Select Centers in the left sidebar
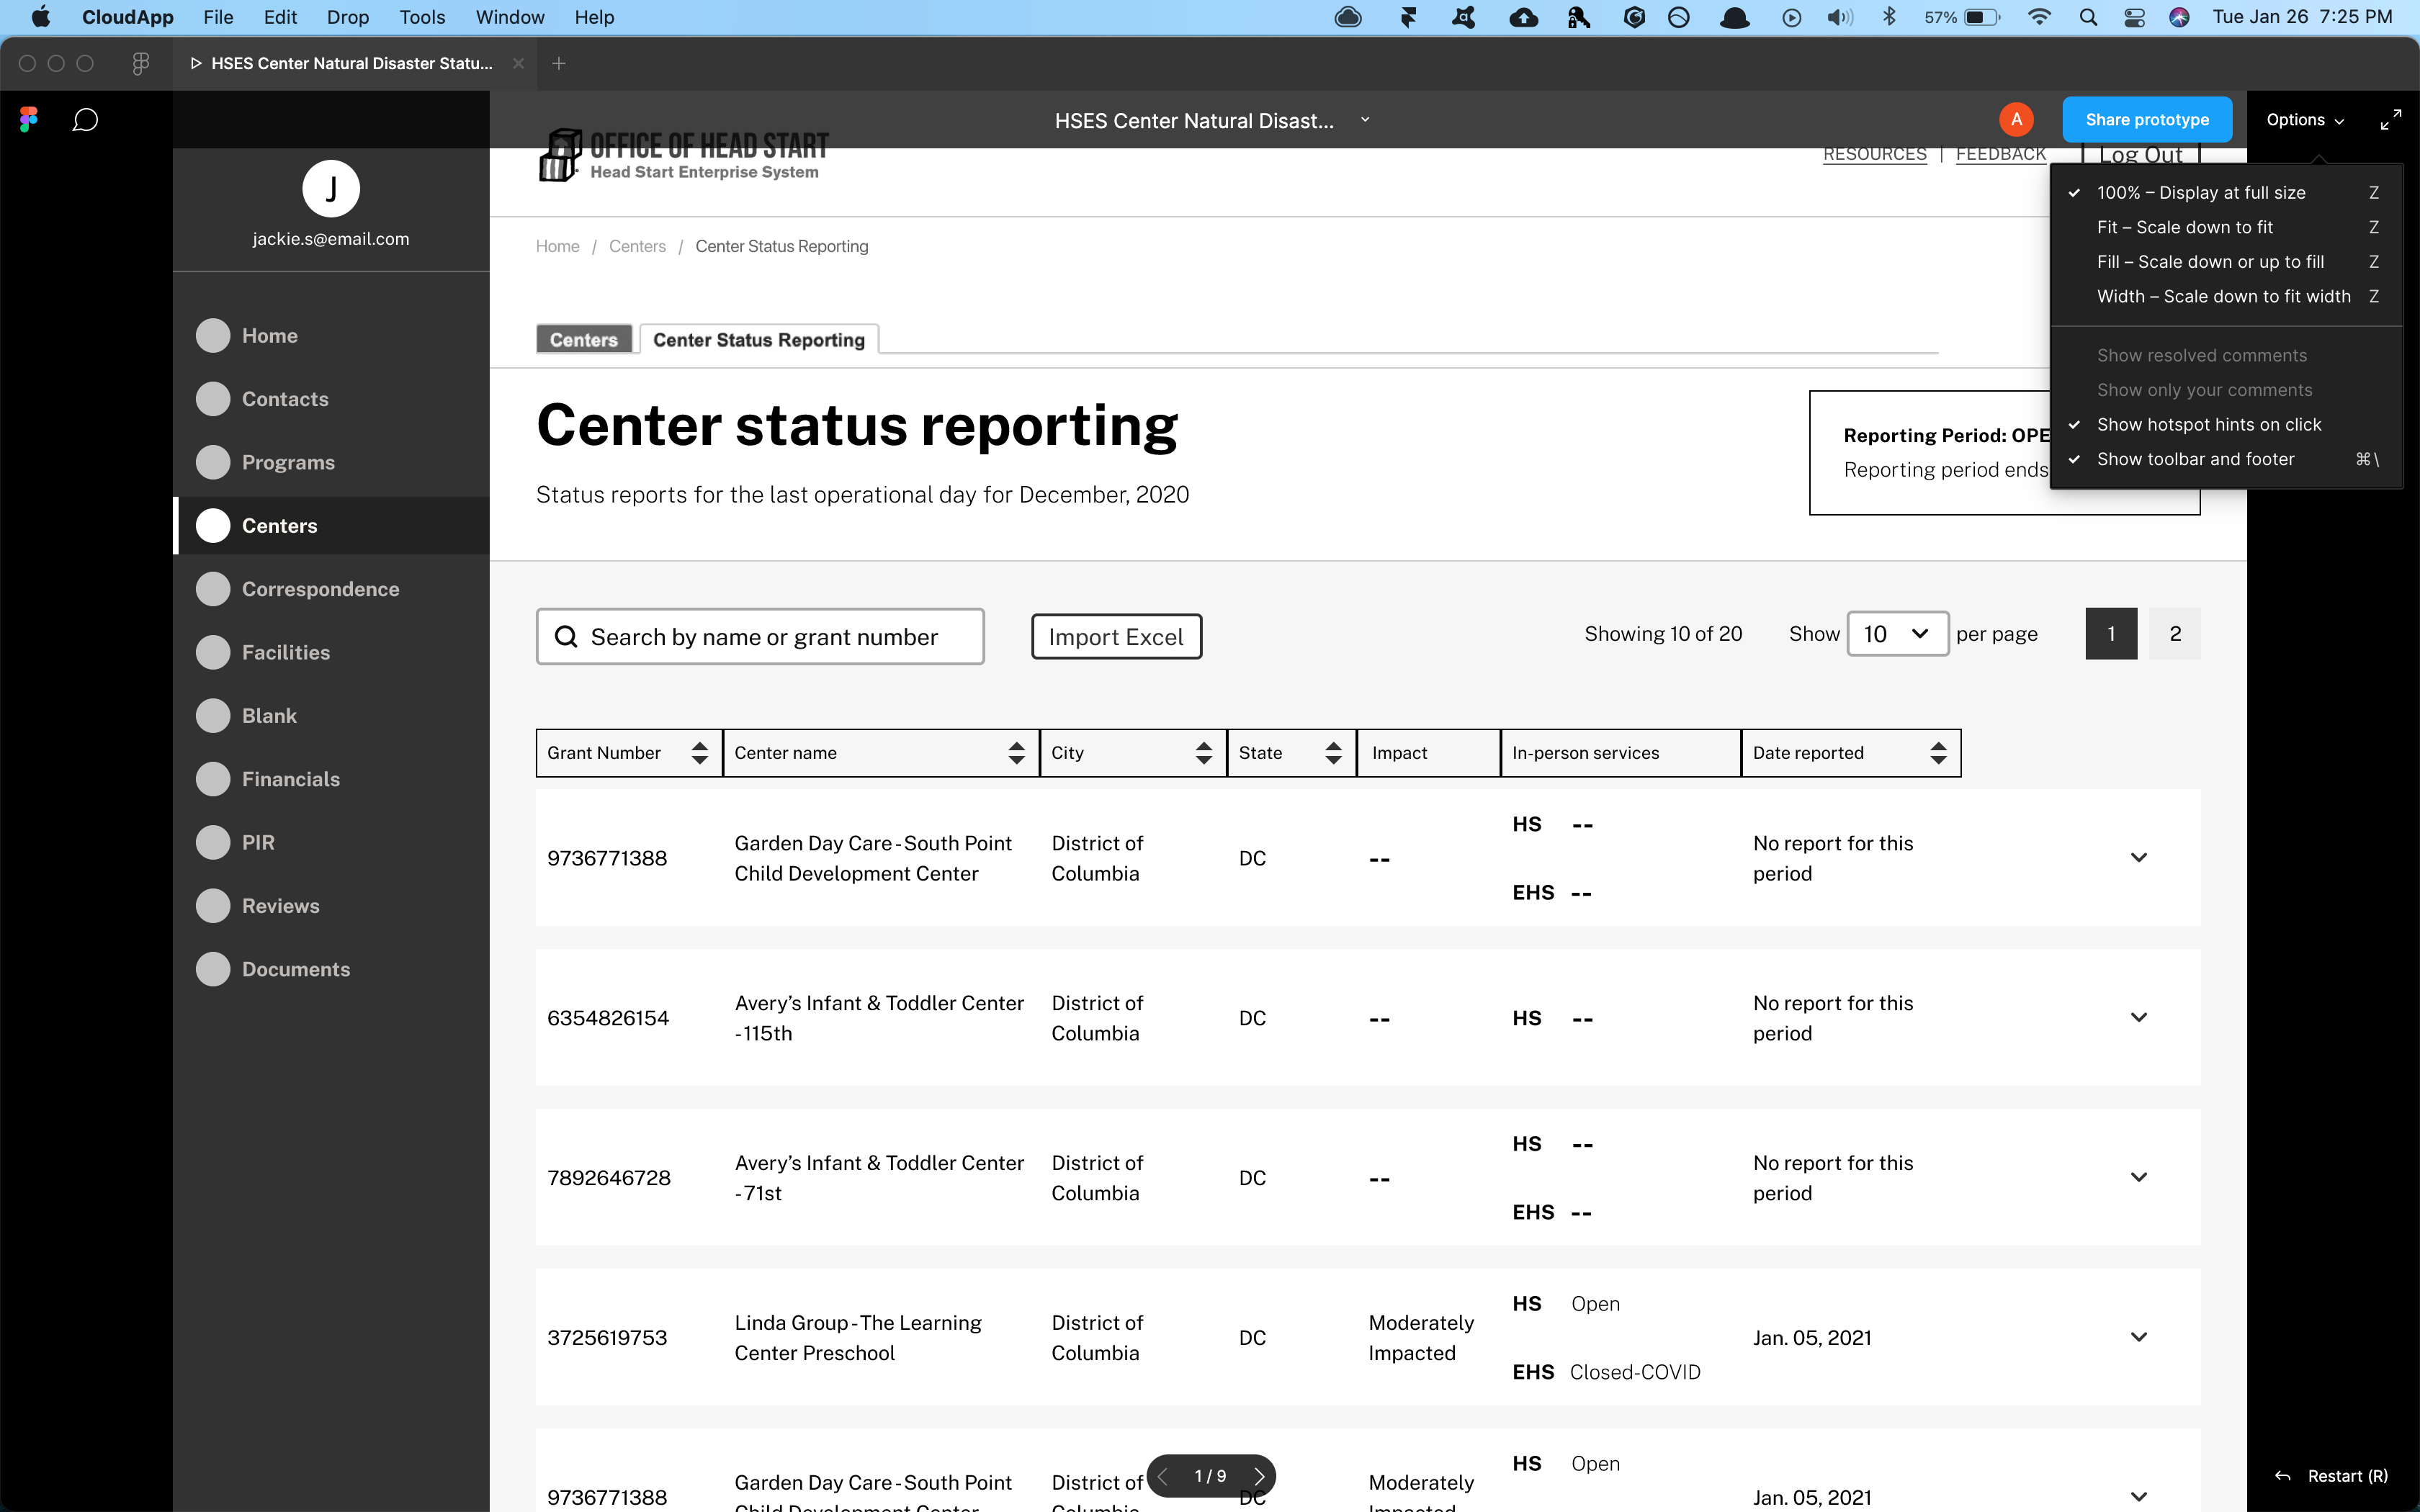The width and height of the screenshot is (2420, 1512). (x=332, y=526)
